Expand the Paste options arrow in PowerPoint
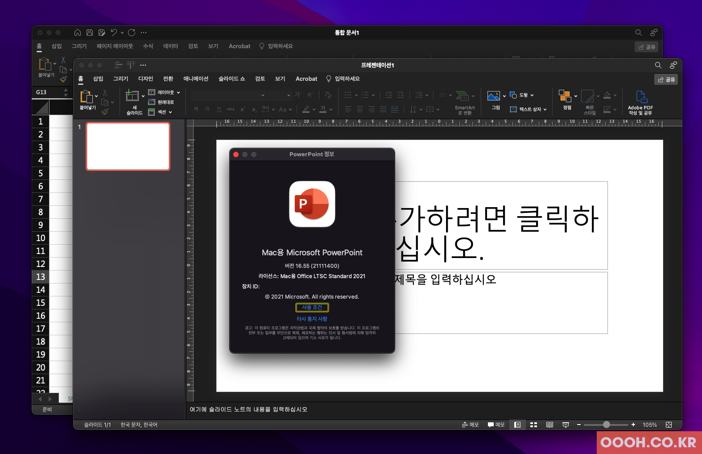This screenshot has width=702, height=454. 96,96
